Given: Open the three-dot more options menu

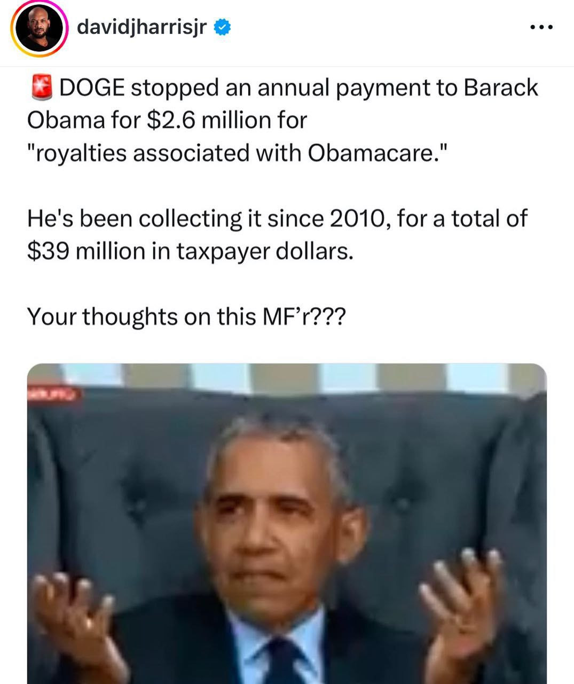Looking at the screenshot, I should pyautogui.click(x=541, y=27).
